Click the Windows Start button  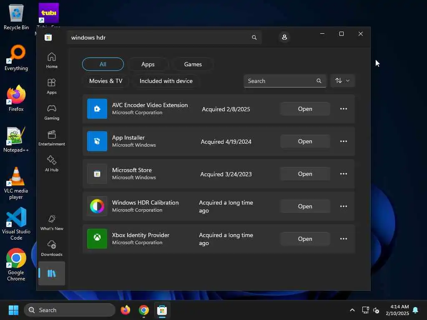point(13,310)
